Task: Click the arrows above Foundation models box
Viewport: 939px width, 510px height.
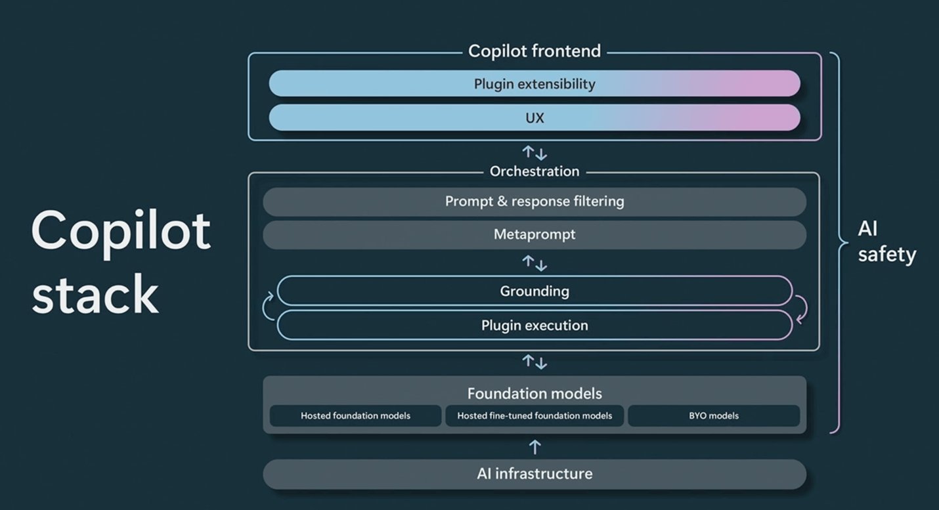Action: point(535,361)
